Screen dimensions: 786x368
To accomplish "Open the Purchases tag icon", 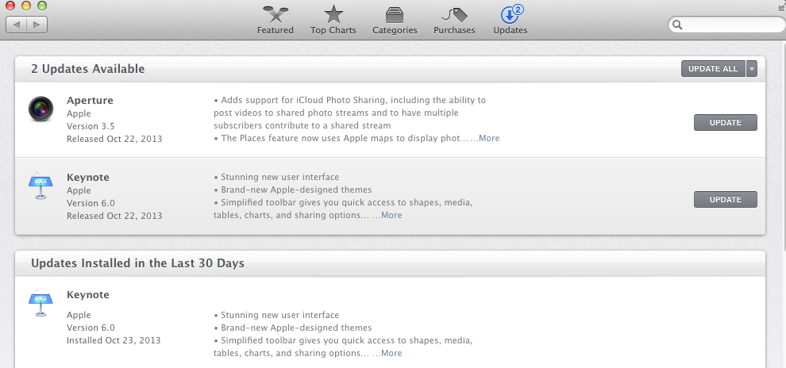I will click(454, 14).
